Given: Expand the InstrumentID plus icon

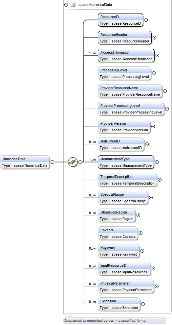Looking at the screenshot, I should click(147, 144).
